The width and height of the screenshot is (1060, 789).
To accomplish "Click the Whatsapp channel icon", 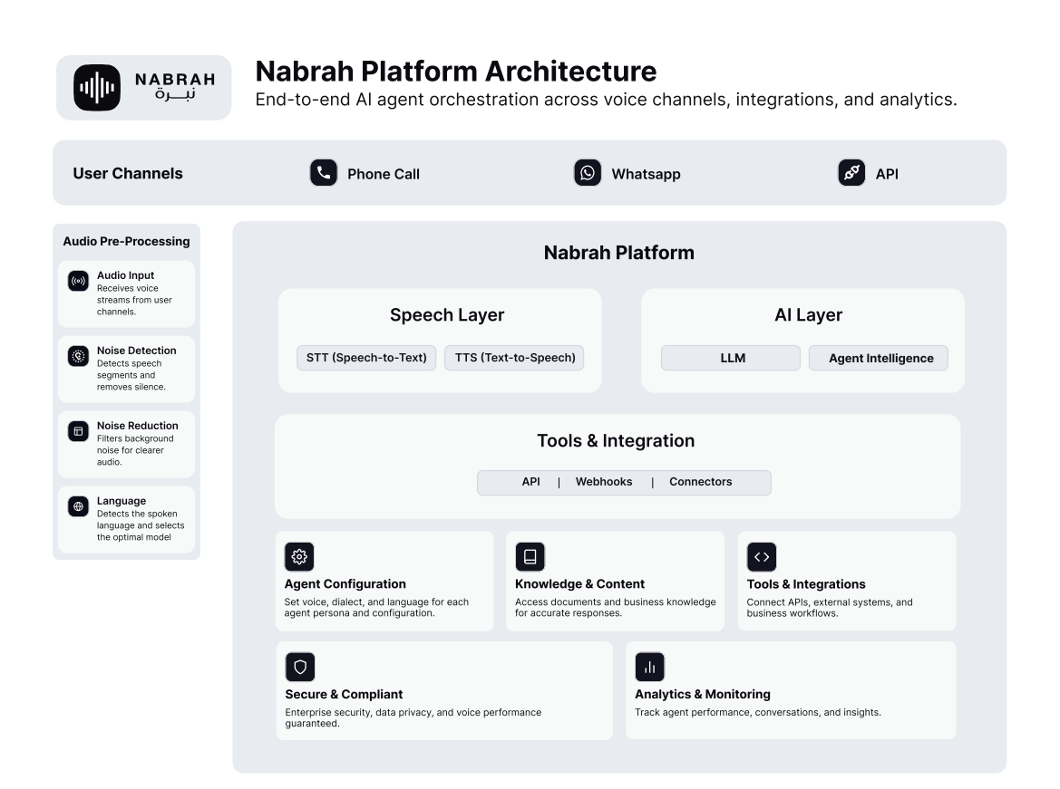I will click(588, 173).
